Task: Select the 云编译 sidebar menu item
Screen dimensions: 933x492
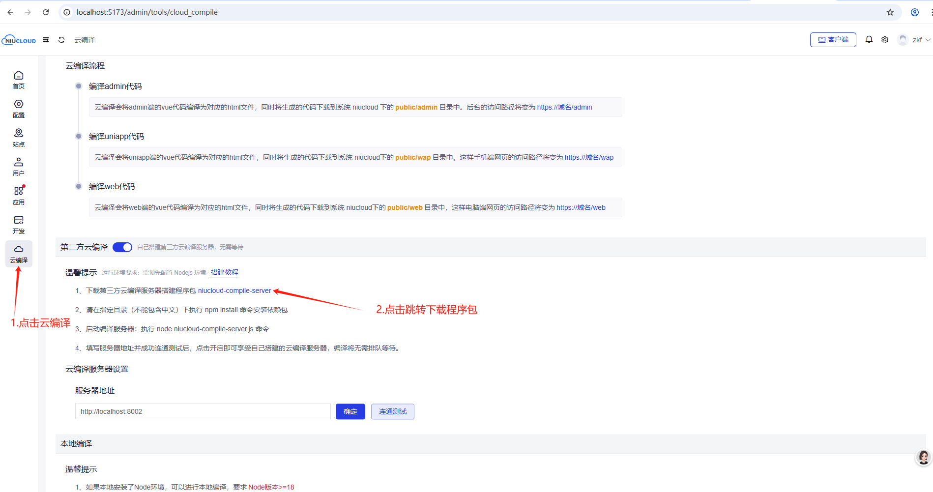Action: pos(19,254)
